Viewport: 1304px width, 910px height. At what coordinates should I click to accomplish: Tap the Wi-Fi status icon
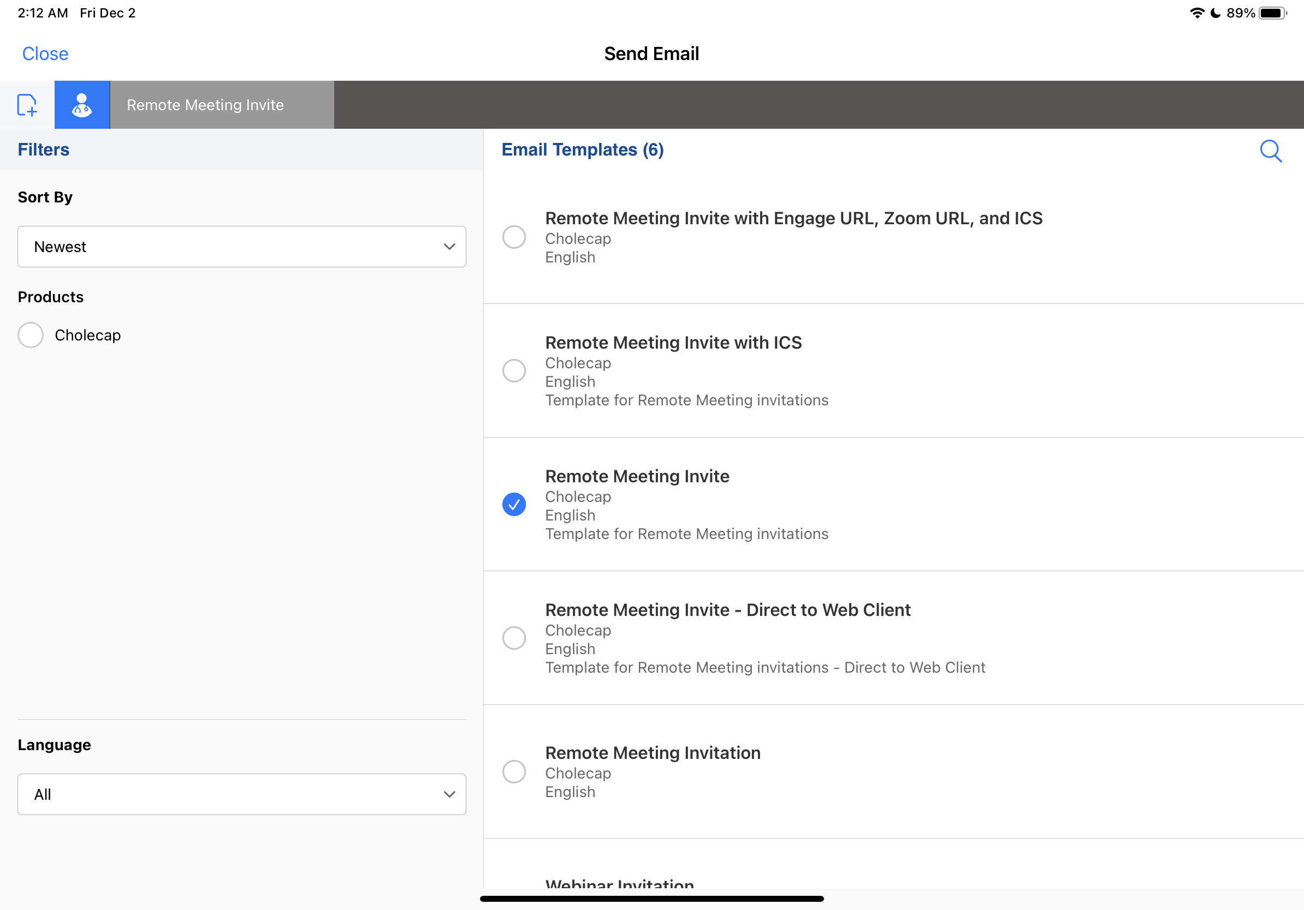click(x=1196, y=13)
